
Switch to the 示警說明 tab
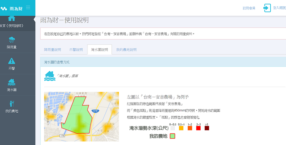click(76, 50)
